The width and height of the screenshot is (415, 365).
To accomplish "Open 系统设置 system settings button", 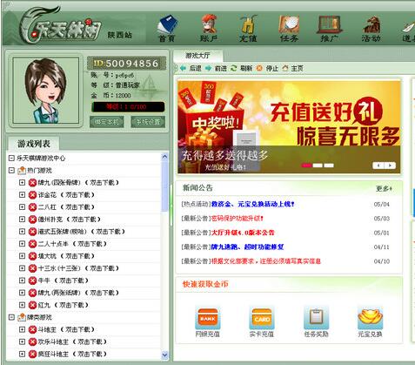I will 148,122.
